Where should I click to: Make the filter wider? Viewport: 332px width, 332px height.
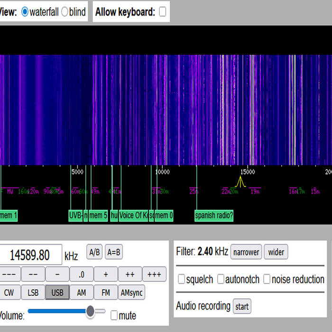276,252
